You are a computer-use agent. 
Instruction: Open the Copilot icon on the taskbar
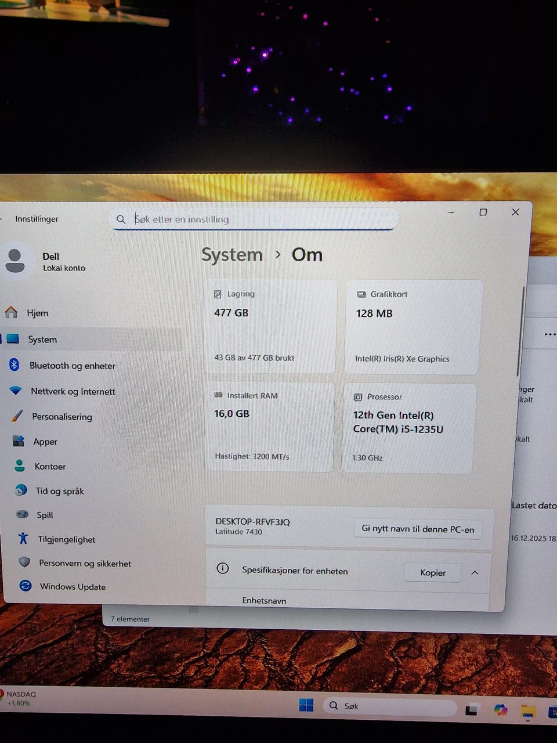coord(500,709)
